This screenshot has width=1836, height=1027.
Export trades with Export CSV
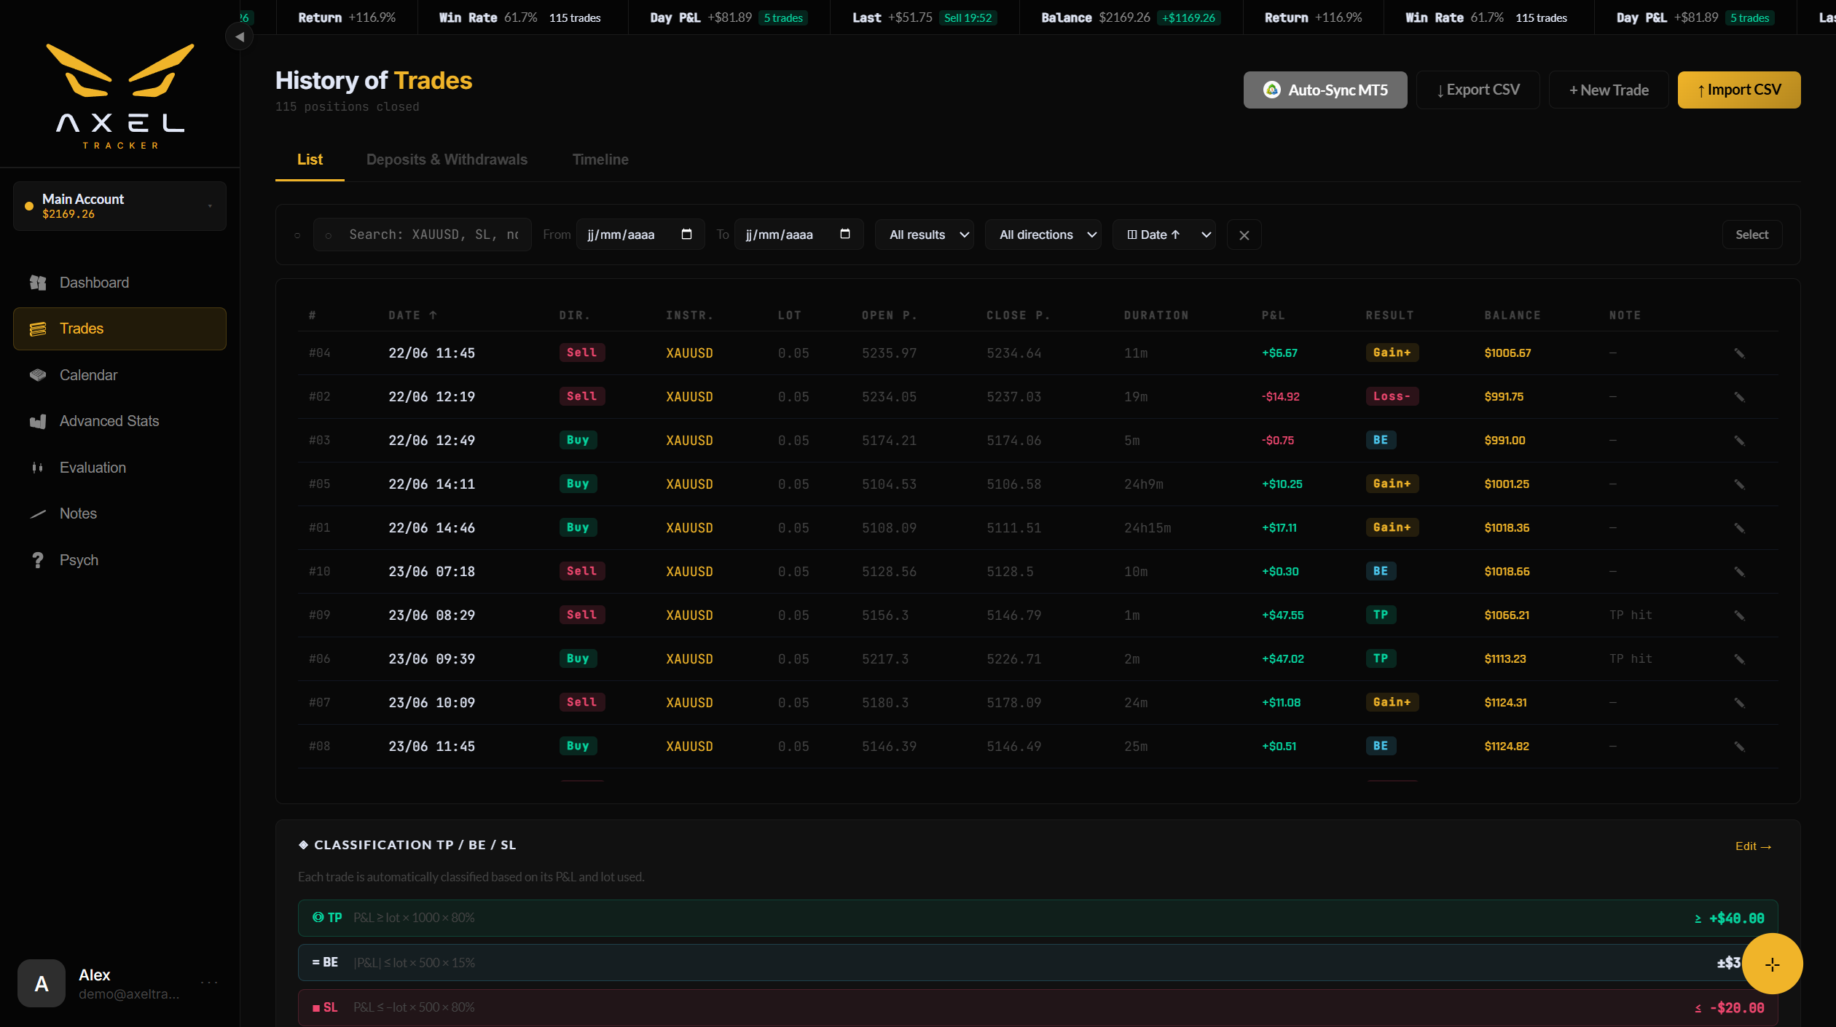point(1478,90)
